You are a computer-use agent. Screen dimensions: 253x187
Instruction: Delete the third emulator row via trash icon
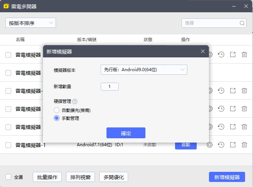pyautogui.click(x=244, y=91)
